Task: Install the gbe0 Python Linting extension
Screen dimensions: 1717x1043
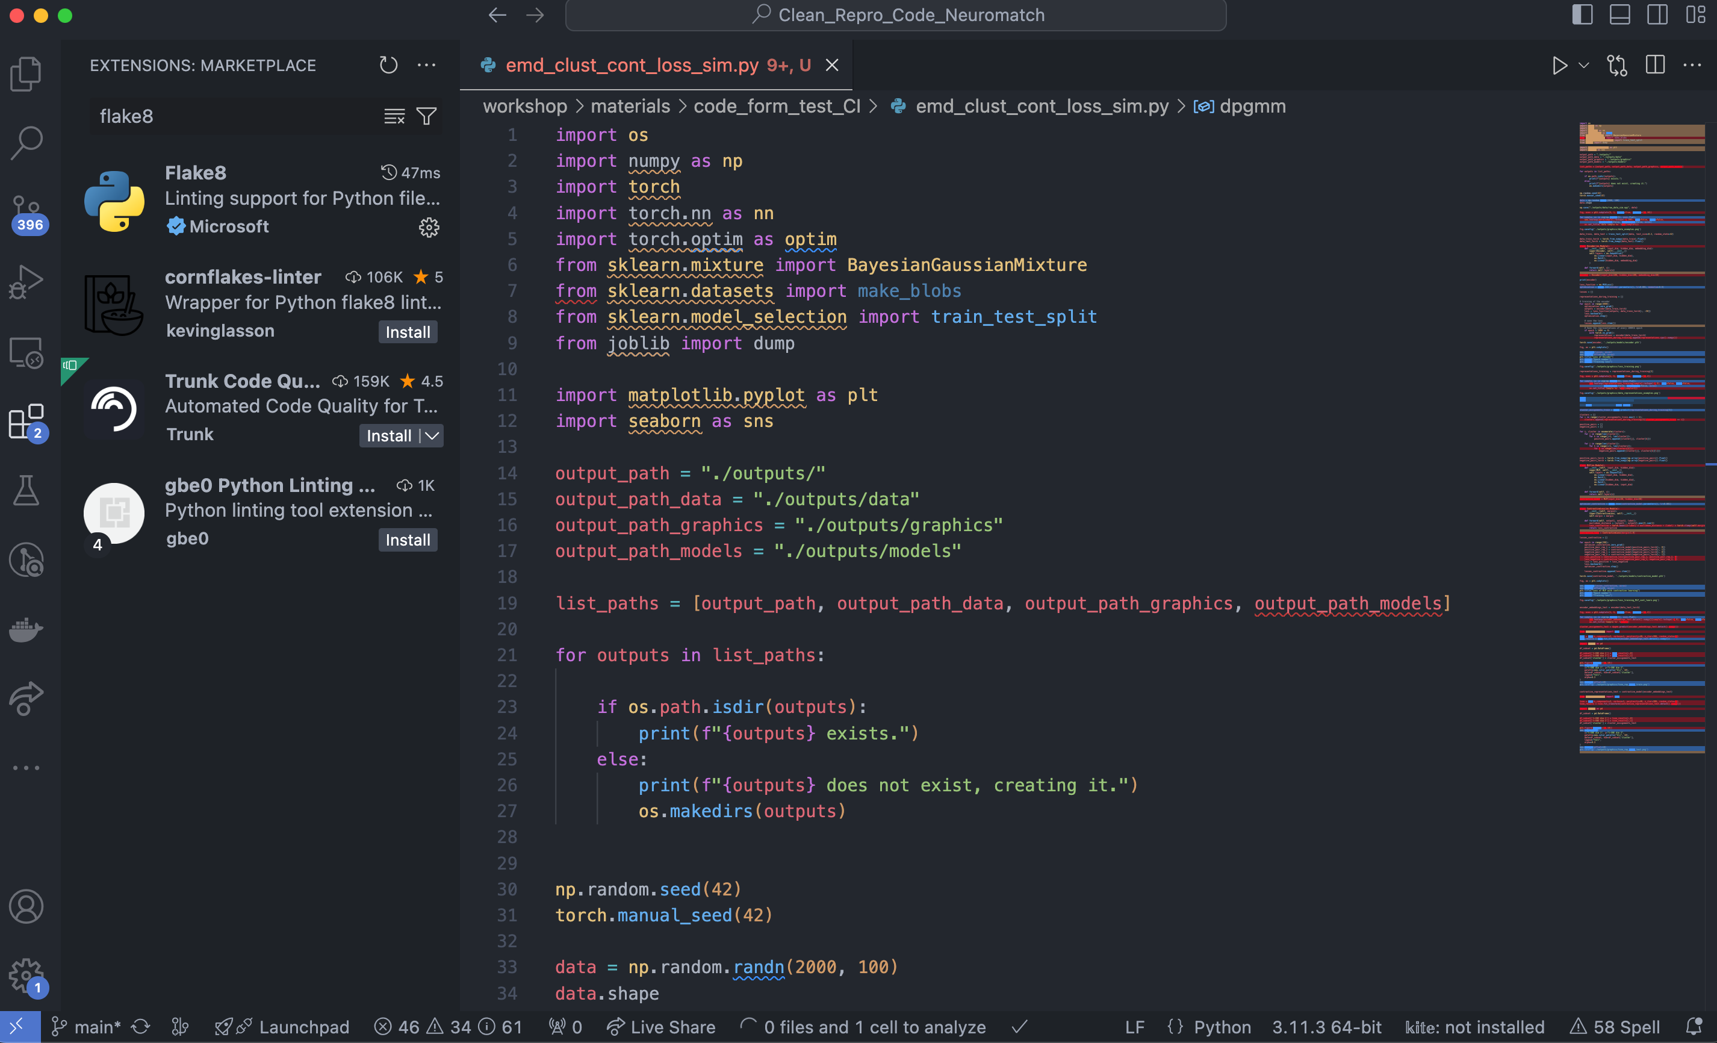Action: click(x=408, y=540)
